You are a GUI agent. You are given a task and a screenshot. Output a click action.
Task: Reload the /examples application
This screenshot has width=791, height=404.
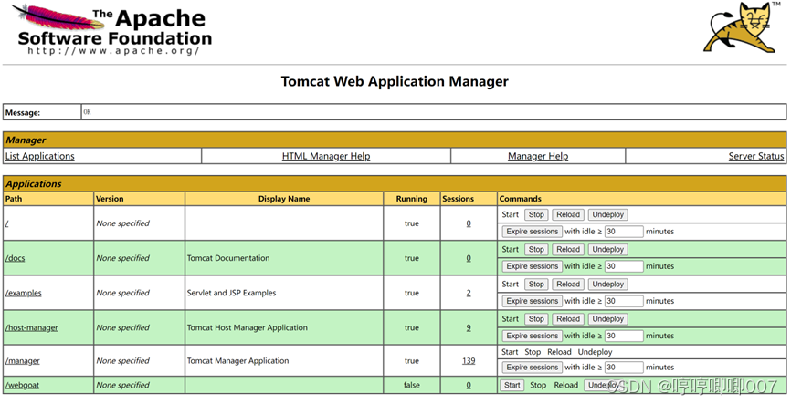point(568,285)
